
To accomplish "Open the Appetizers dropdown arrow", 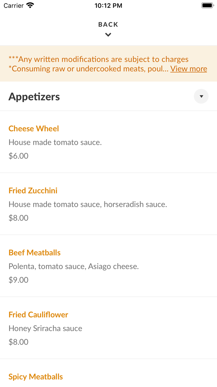I will (201, 96).
